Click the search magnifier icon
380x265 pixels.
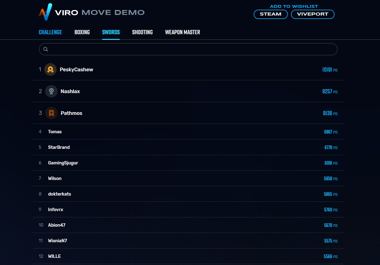(46, 49)
